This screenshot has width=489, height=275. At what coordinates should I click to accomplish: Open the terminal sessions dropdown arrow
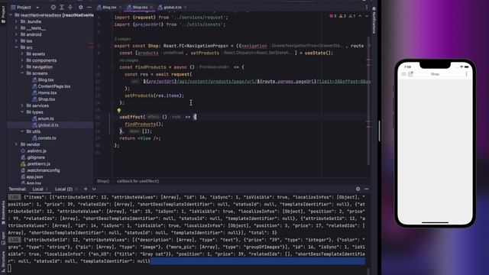click(x=94, y=189)
